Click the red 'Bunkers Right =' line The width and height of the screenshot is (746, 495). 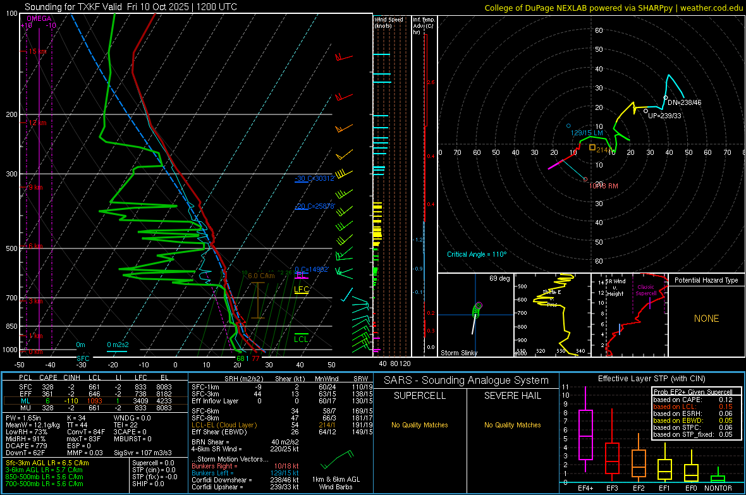[x=245, y=466]
